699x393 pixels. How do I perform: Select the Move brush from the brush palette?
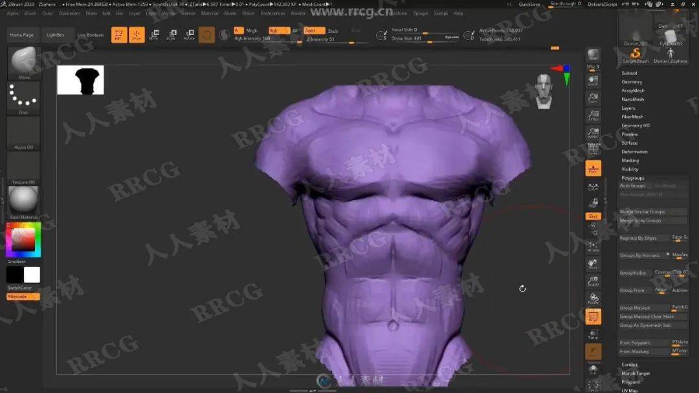click(23, 63)
